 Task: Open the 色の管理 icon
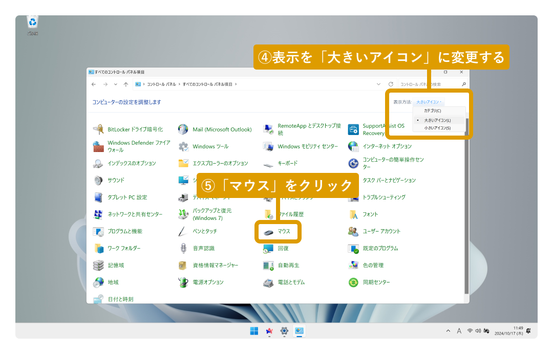tap(353, 265)
